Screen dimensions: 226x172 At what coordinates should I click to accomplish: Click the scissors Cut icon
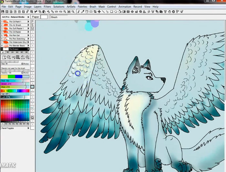[x=36, y=12]
